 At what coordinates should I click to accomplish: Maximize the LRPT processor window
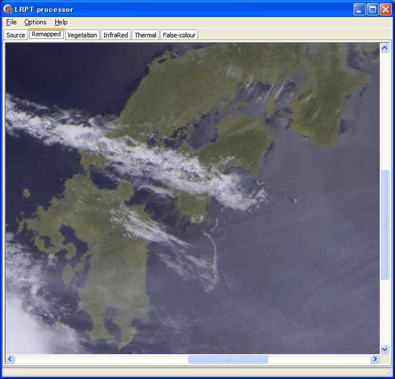(372, 10)
